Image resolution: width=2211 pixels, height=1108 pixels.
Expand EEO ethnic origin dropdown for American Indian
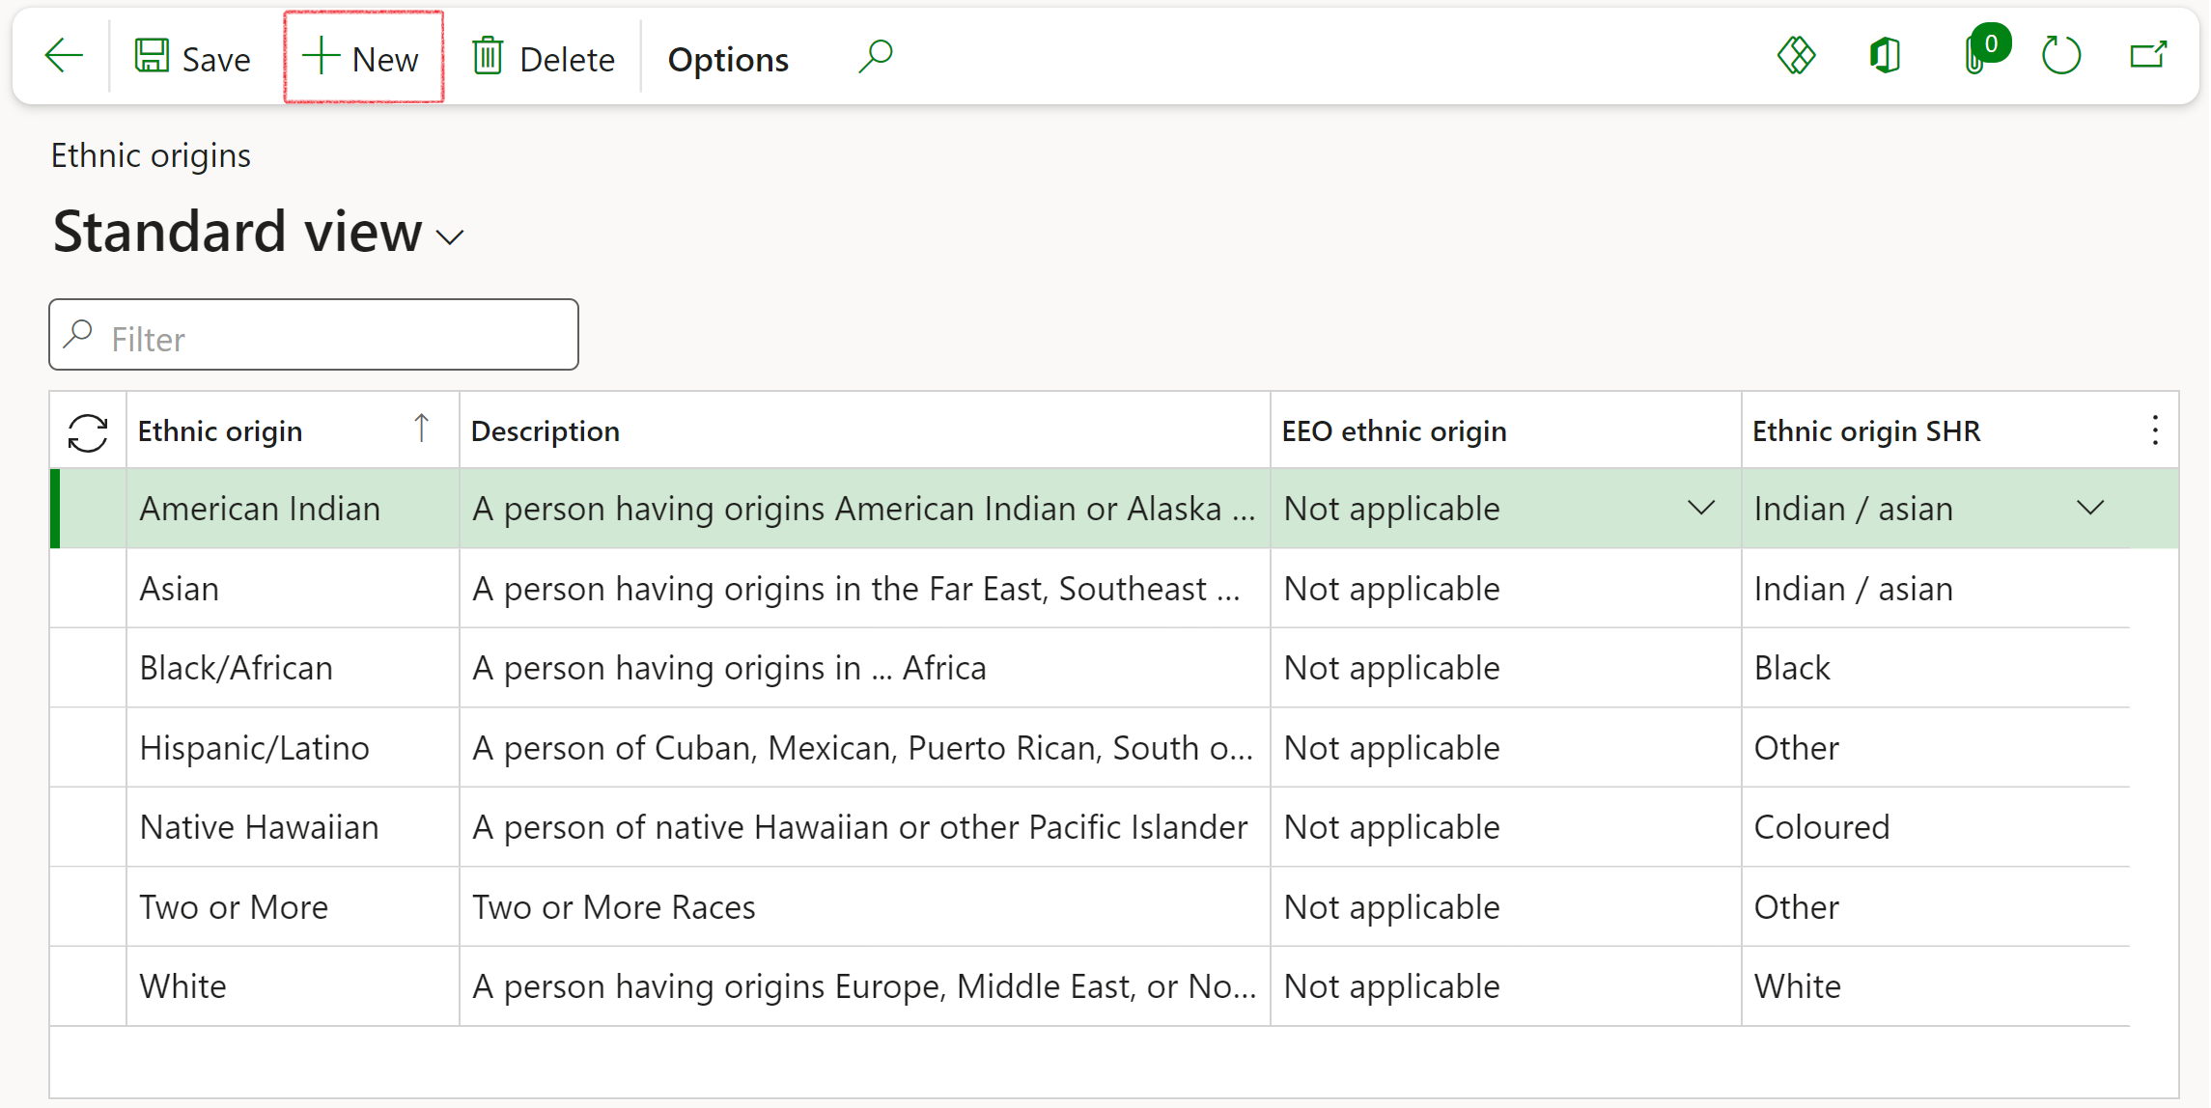click(1701, 508)
